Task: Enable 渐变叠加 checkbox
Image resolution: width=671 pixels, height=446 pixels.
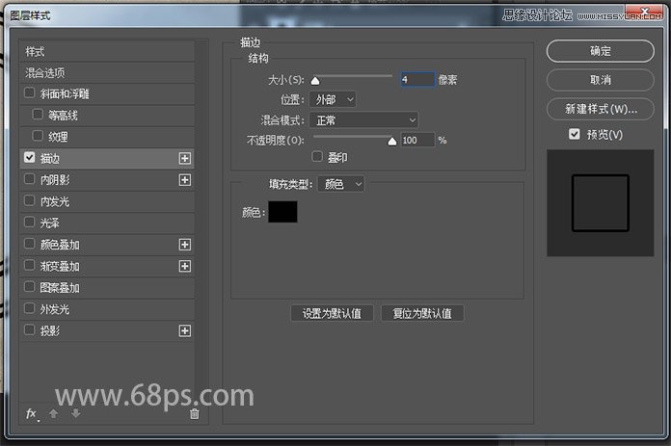Action: click(30, 265)
